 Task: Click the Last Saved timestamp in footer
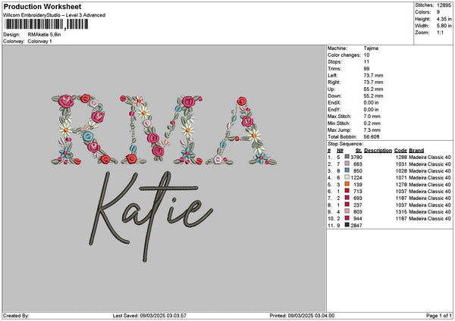pyautogui.click(x=162, y=316)
